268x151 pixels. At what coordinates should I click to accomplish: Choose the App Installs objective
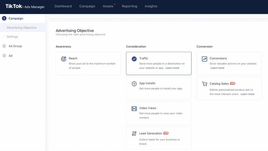159,88
